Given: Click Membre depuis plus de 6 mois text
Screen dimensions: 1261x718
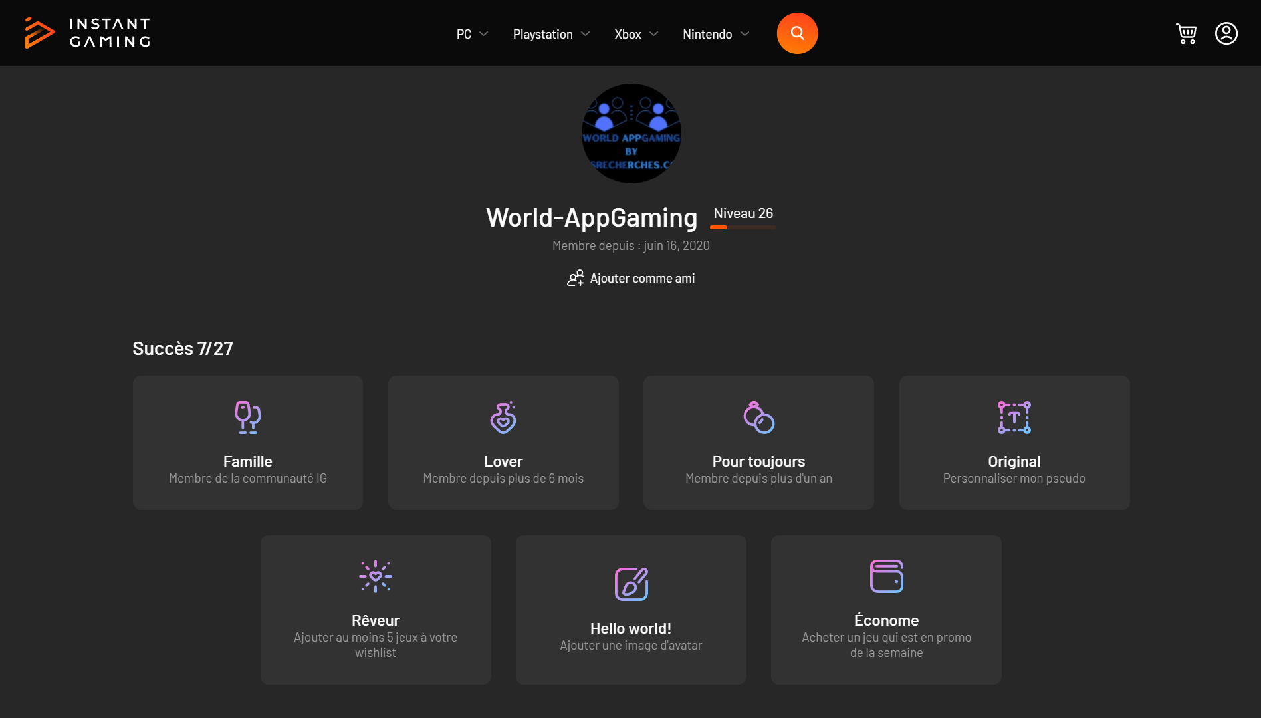Looking at the screenshot, I should (x=503, y=478).
